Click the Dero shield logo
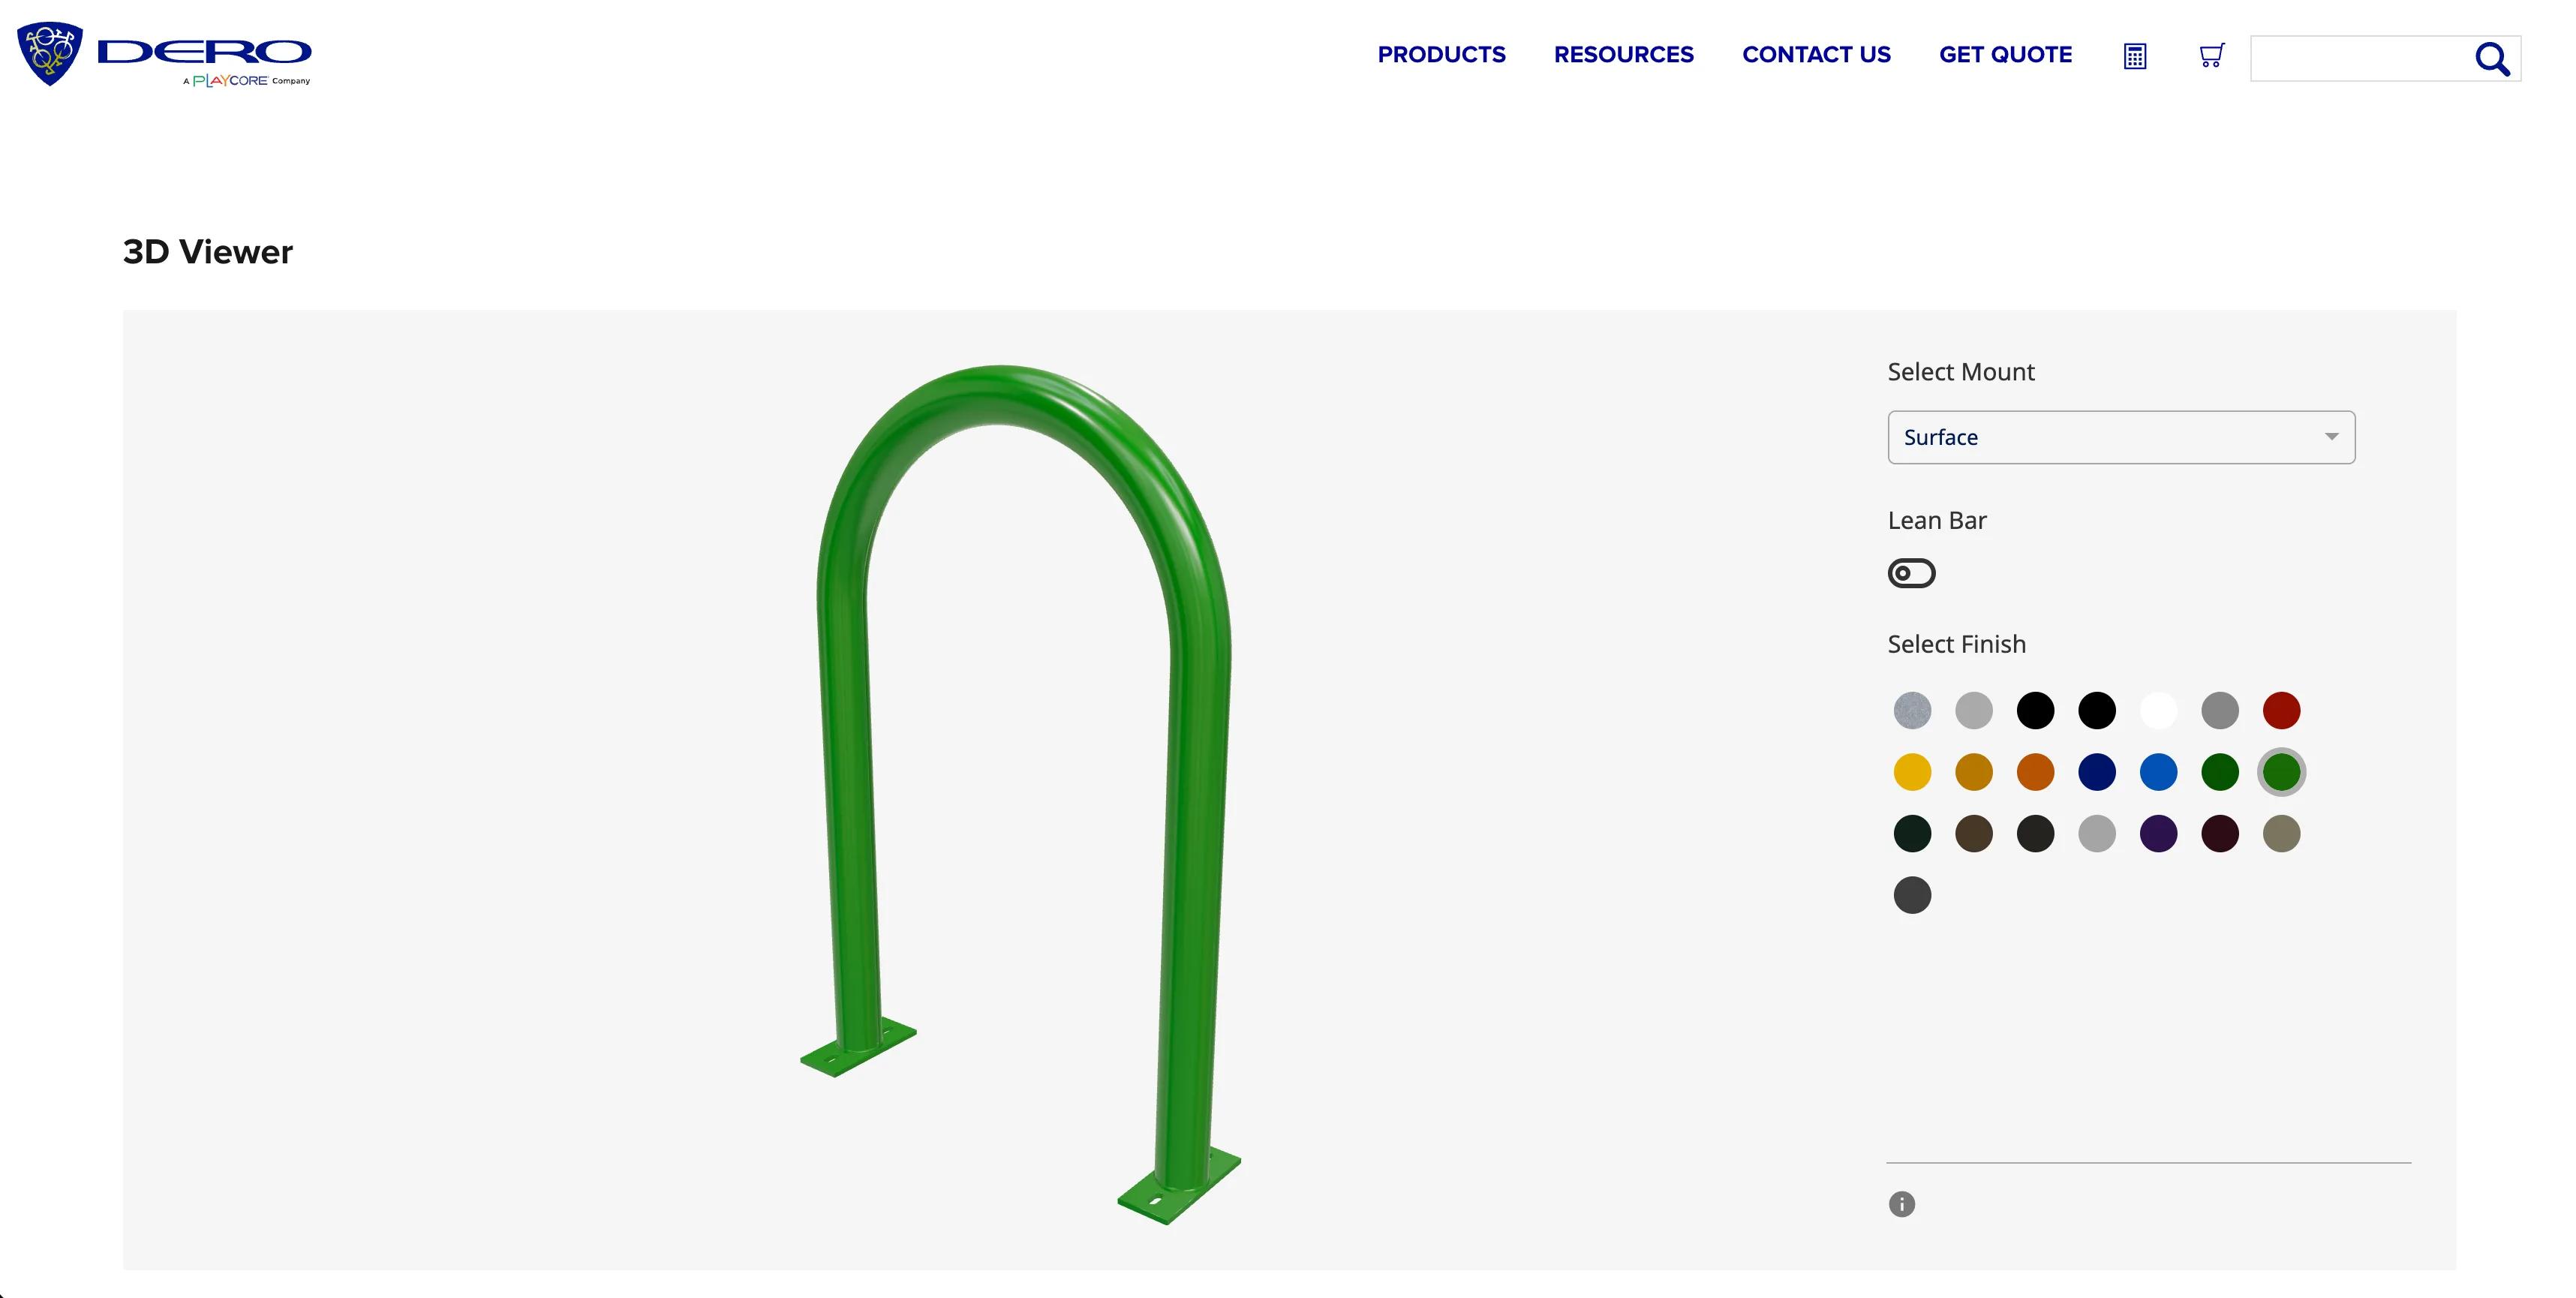Viewport: 2576px width, 1298px height. [50, 54]
